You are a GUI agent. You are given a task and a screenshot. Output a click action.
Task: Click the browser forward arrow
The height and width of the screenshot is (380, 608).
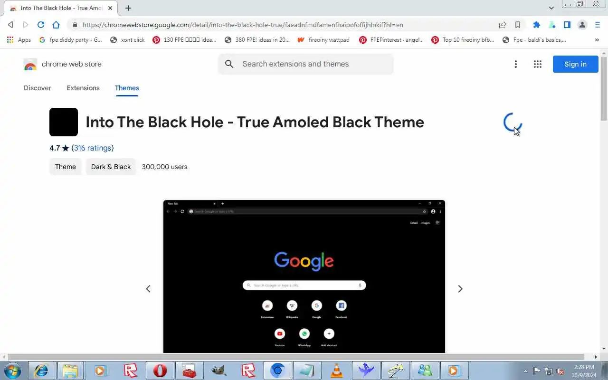click(26, 25)
